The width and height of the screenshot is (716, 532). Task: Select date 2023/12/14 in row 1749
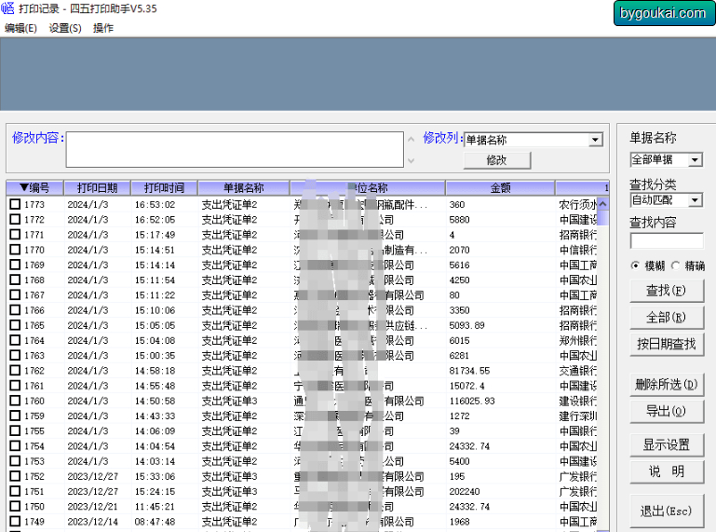93,522
